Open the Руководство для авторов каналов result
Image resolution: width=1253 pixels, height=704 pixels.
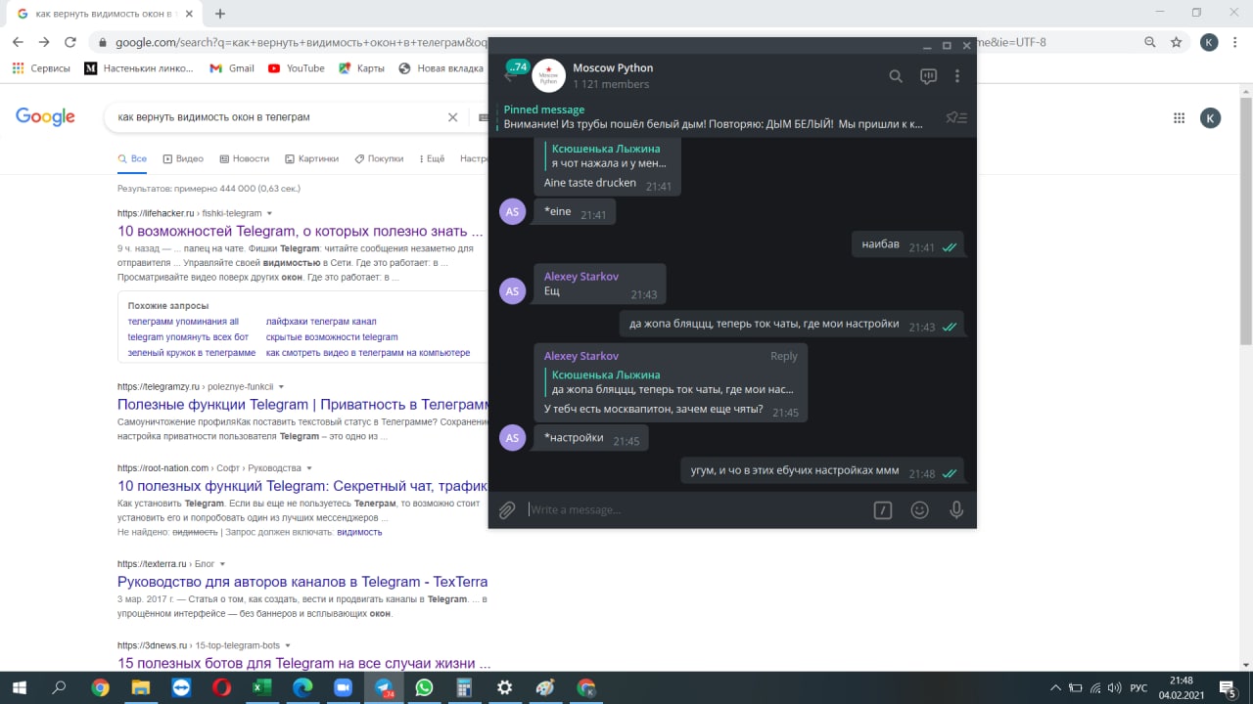pyautogui.click(x=302, y=582)
